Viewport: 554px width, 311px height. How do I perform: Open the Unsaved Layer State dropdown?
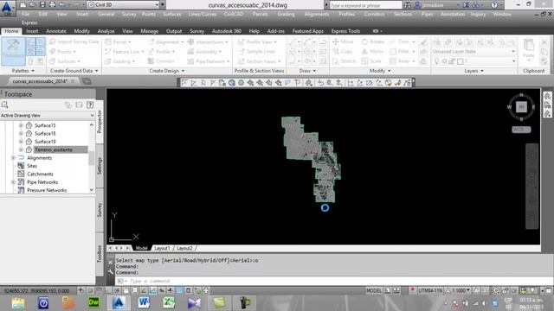[x=473, y=52]
